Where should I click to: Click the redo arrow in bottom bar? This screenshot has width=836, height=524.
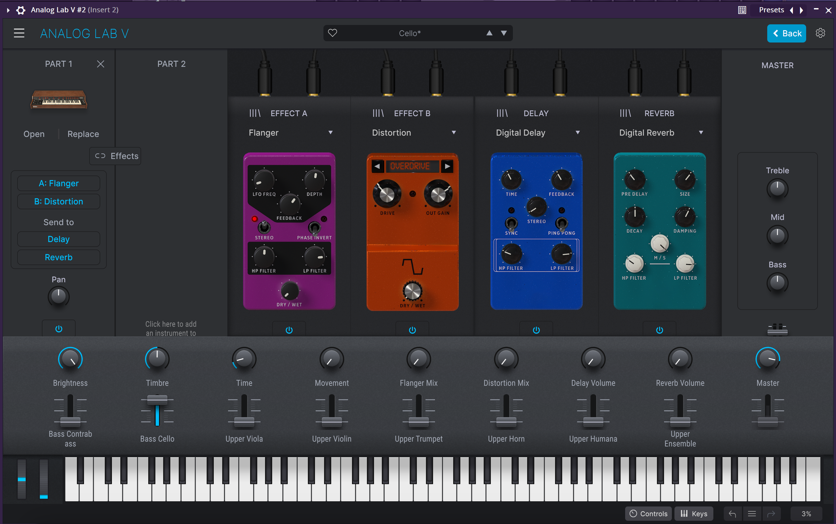coord(771,514)
